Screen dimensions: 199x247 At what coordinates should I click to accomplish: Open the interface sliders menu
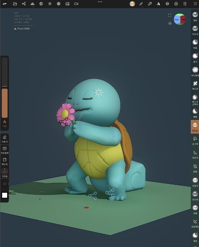pos(185,4)
